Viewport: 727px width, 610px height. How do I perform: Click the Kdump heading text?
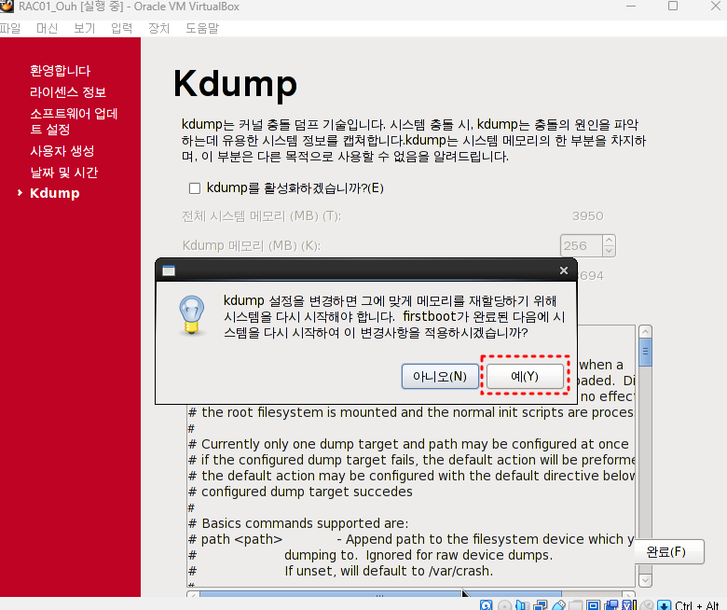click(235, 84)
